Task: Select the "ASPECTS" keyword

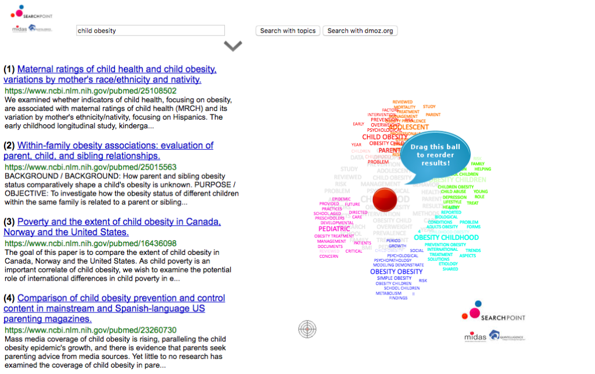Action: (x=468, y=256)
